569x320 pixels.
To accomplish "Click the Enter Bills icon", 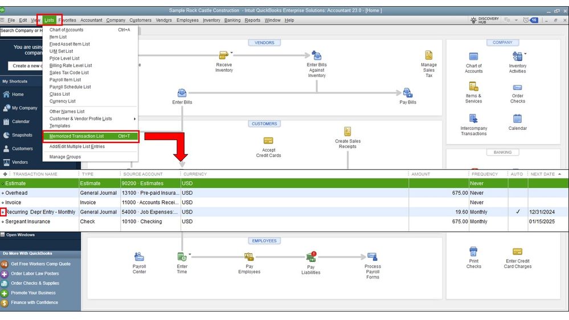I will [x=182, y=93].
